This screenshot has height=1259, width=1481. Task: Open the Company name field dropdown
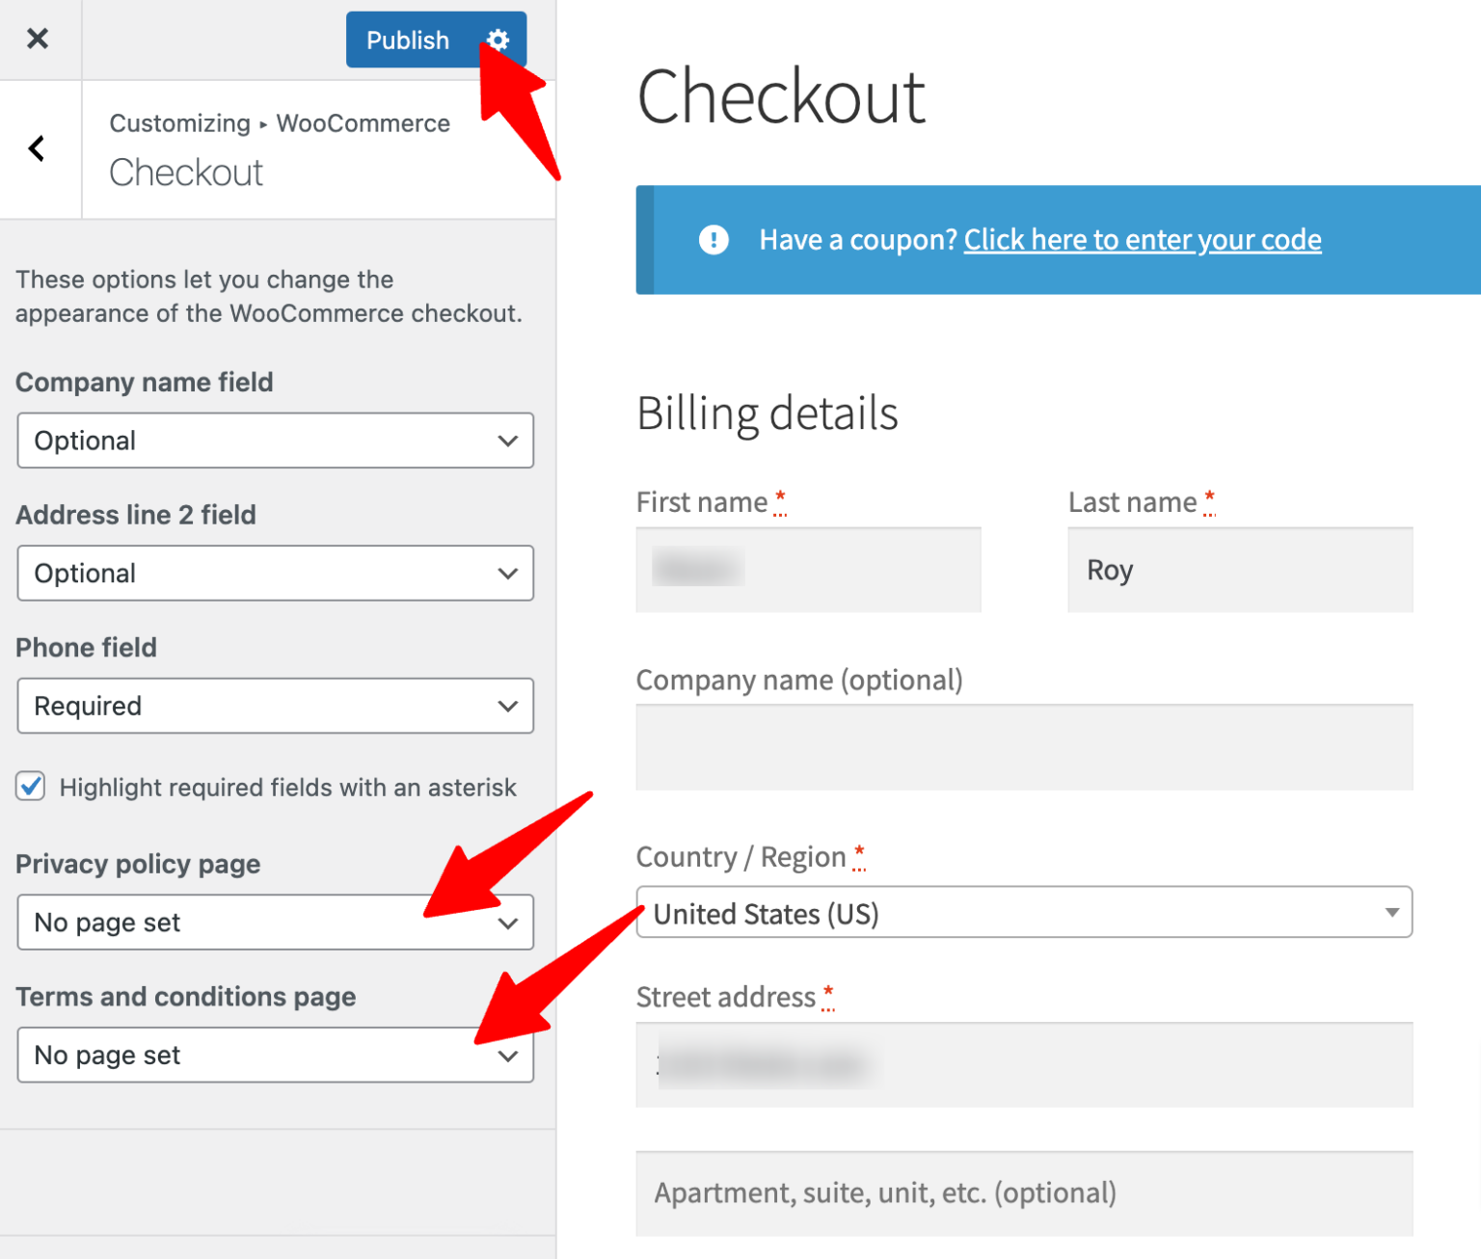click(x=275, y=441)
